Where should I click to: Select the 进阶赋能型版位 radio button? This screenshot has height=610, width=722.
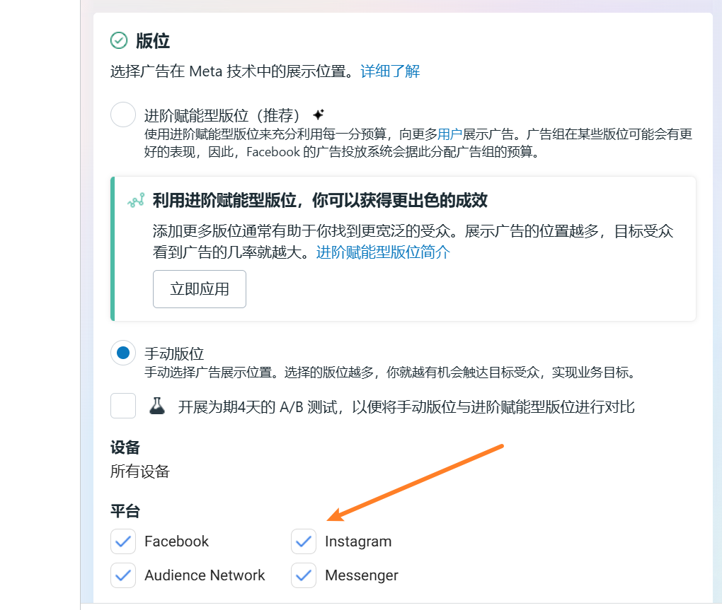click(x=123, y=115)
